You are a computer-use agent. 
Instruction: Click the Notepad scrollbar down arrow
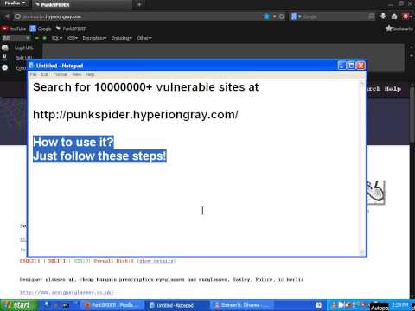click(361, 251)
